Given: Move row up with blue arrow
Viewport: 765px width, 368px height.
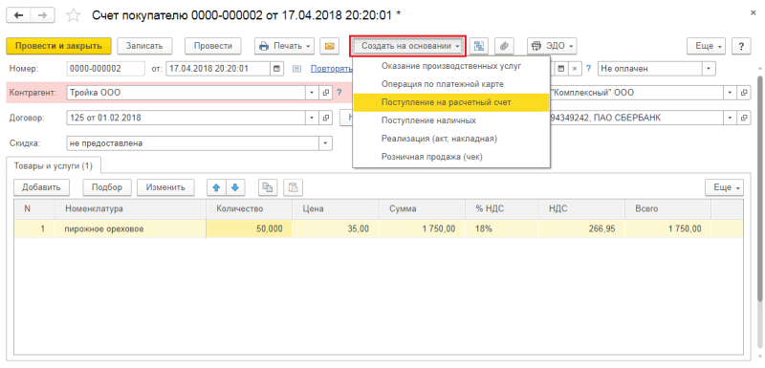Looking at the screenshot, I should (x=217, y=187).
